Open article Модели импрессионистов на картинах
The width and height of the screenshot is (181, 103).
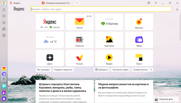point(124,91)
